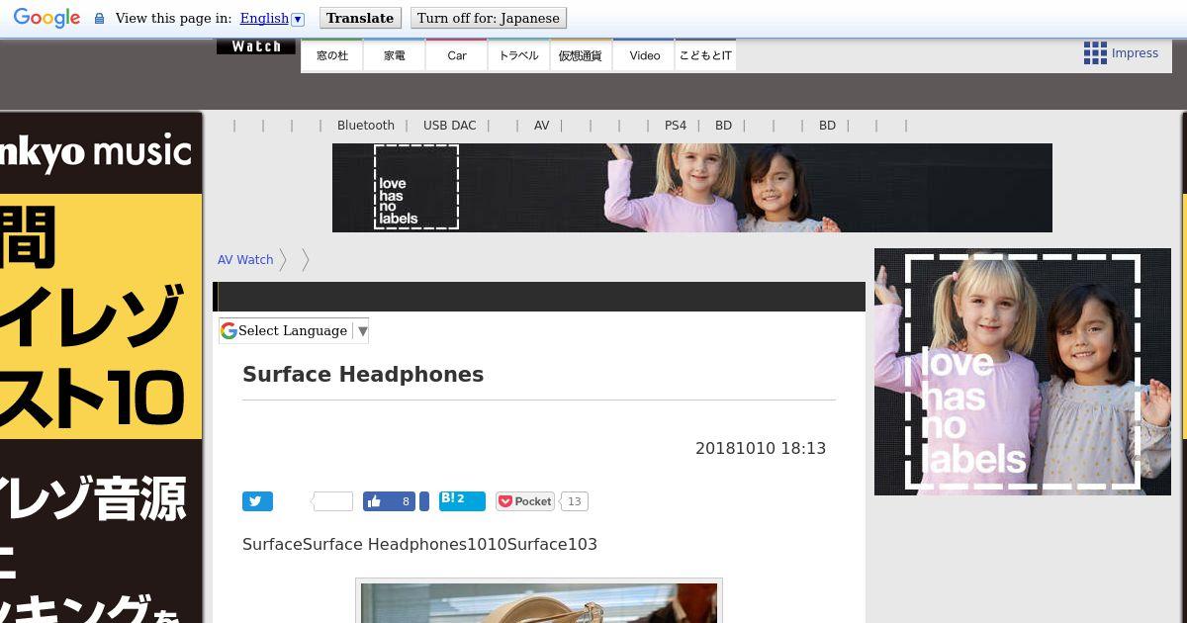Screen dimensions: 1187x623
Task: Open the 窓の杜 tab
Action: tap(332, 55)
